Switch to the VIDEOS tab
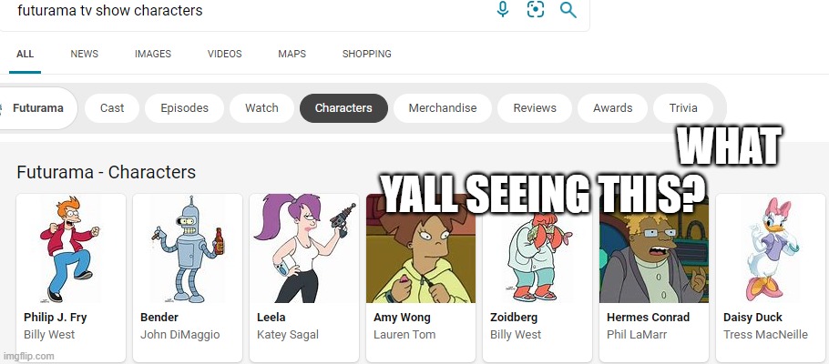This screenshot has width=829, height=364. 225,54
